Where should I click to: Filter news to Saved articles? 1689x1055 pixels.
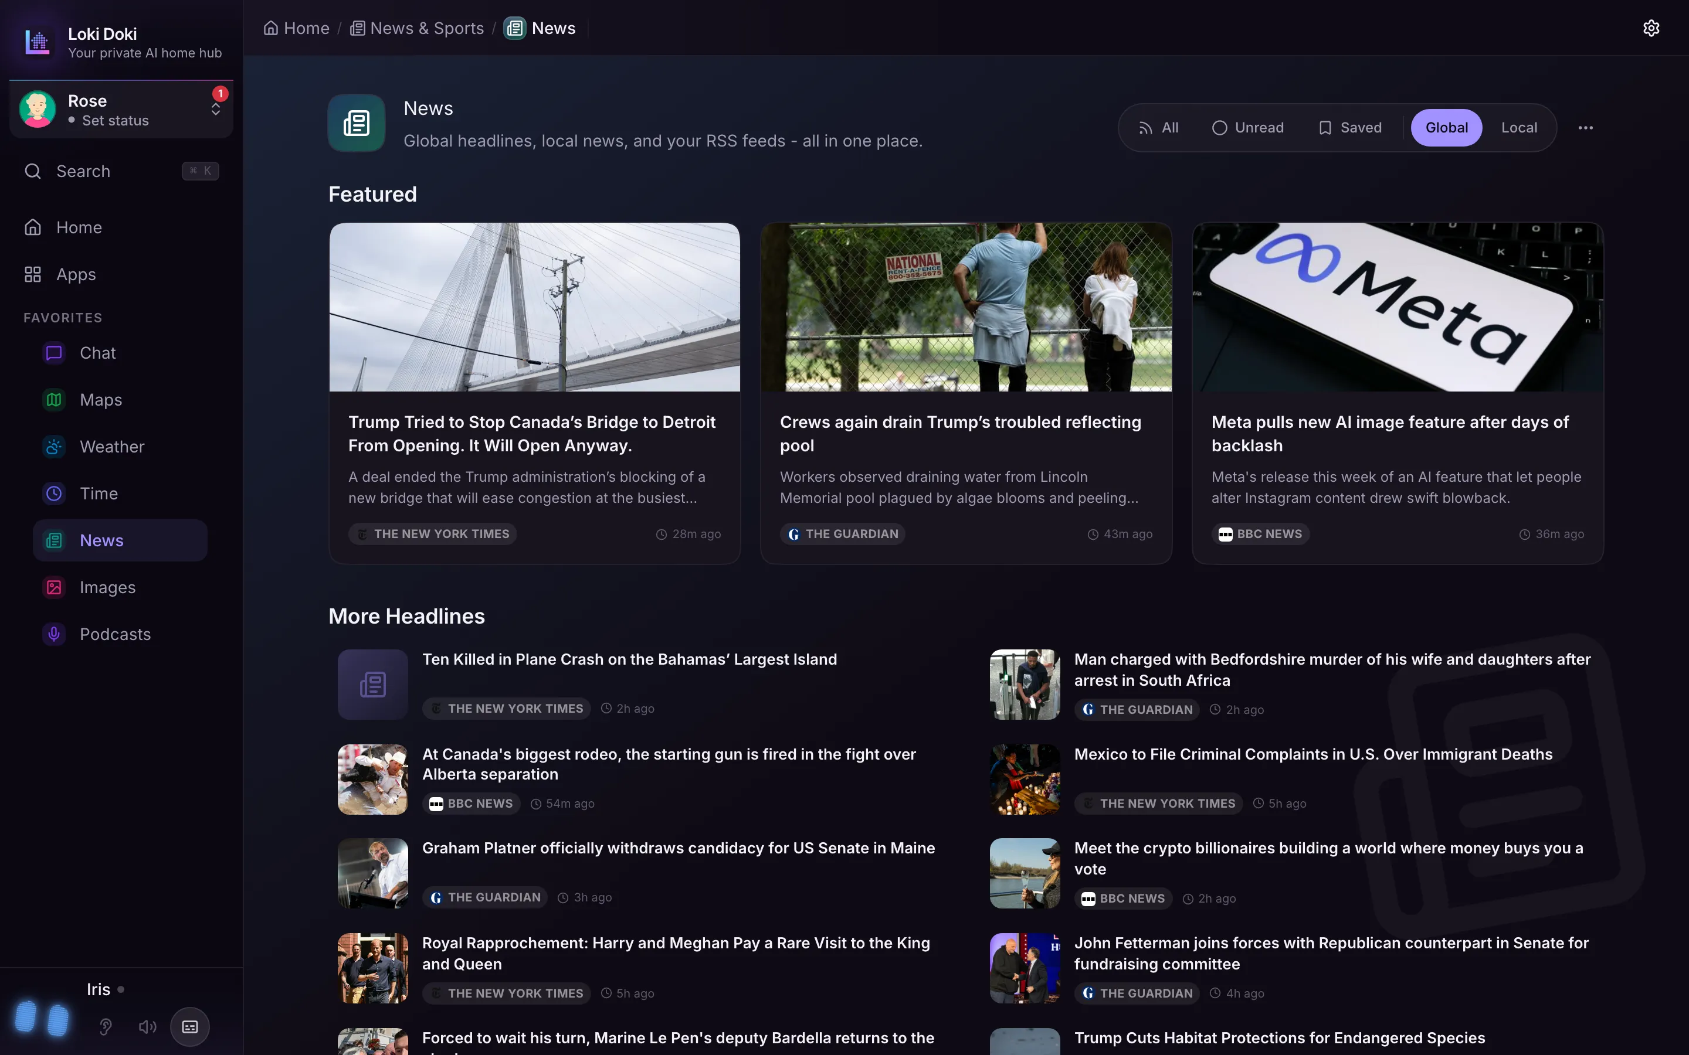pos(1350,128)
